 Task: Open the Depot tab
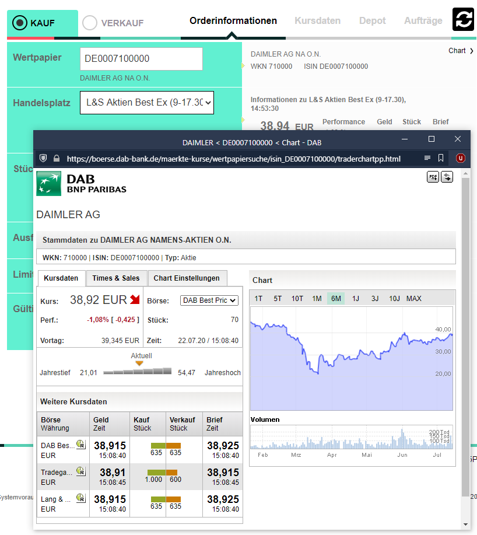pyautogui.click(x=372, y=21)
